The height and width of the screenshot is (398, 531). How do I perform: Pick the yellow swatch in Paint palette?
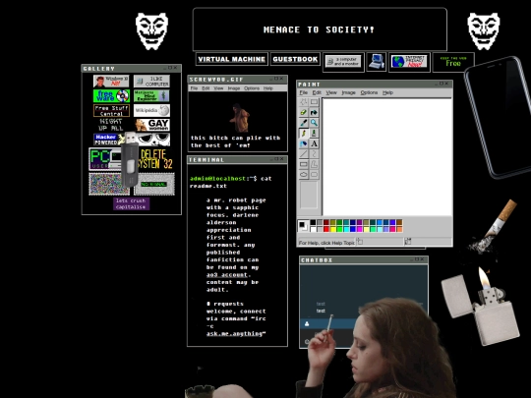333,229
